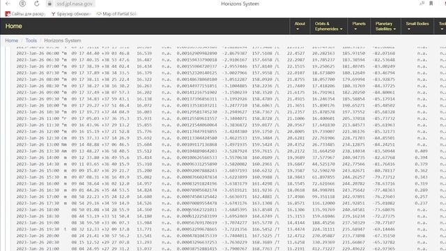Click magnitude value 13.984 in the 19:00 row
This screenshot has height=251, width=446.
tap(144, 223)
